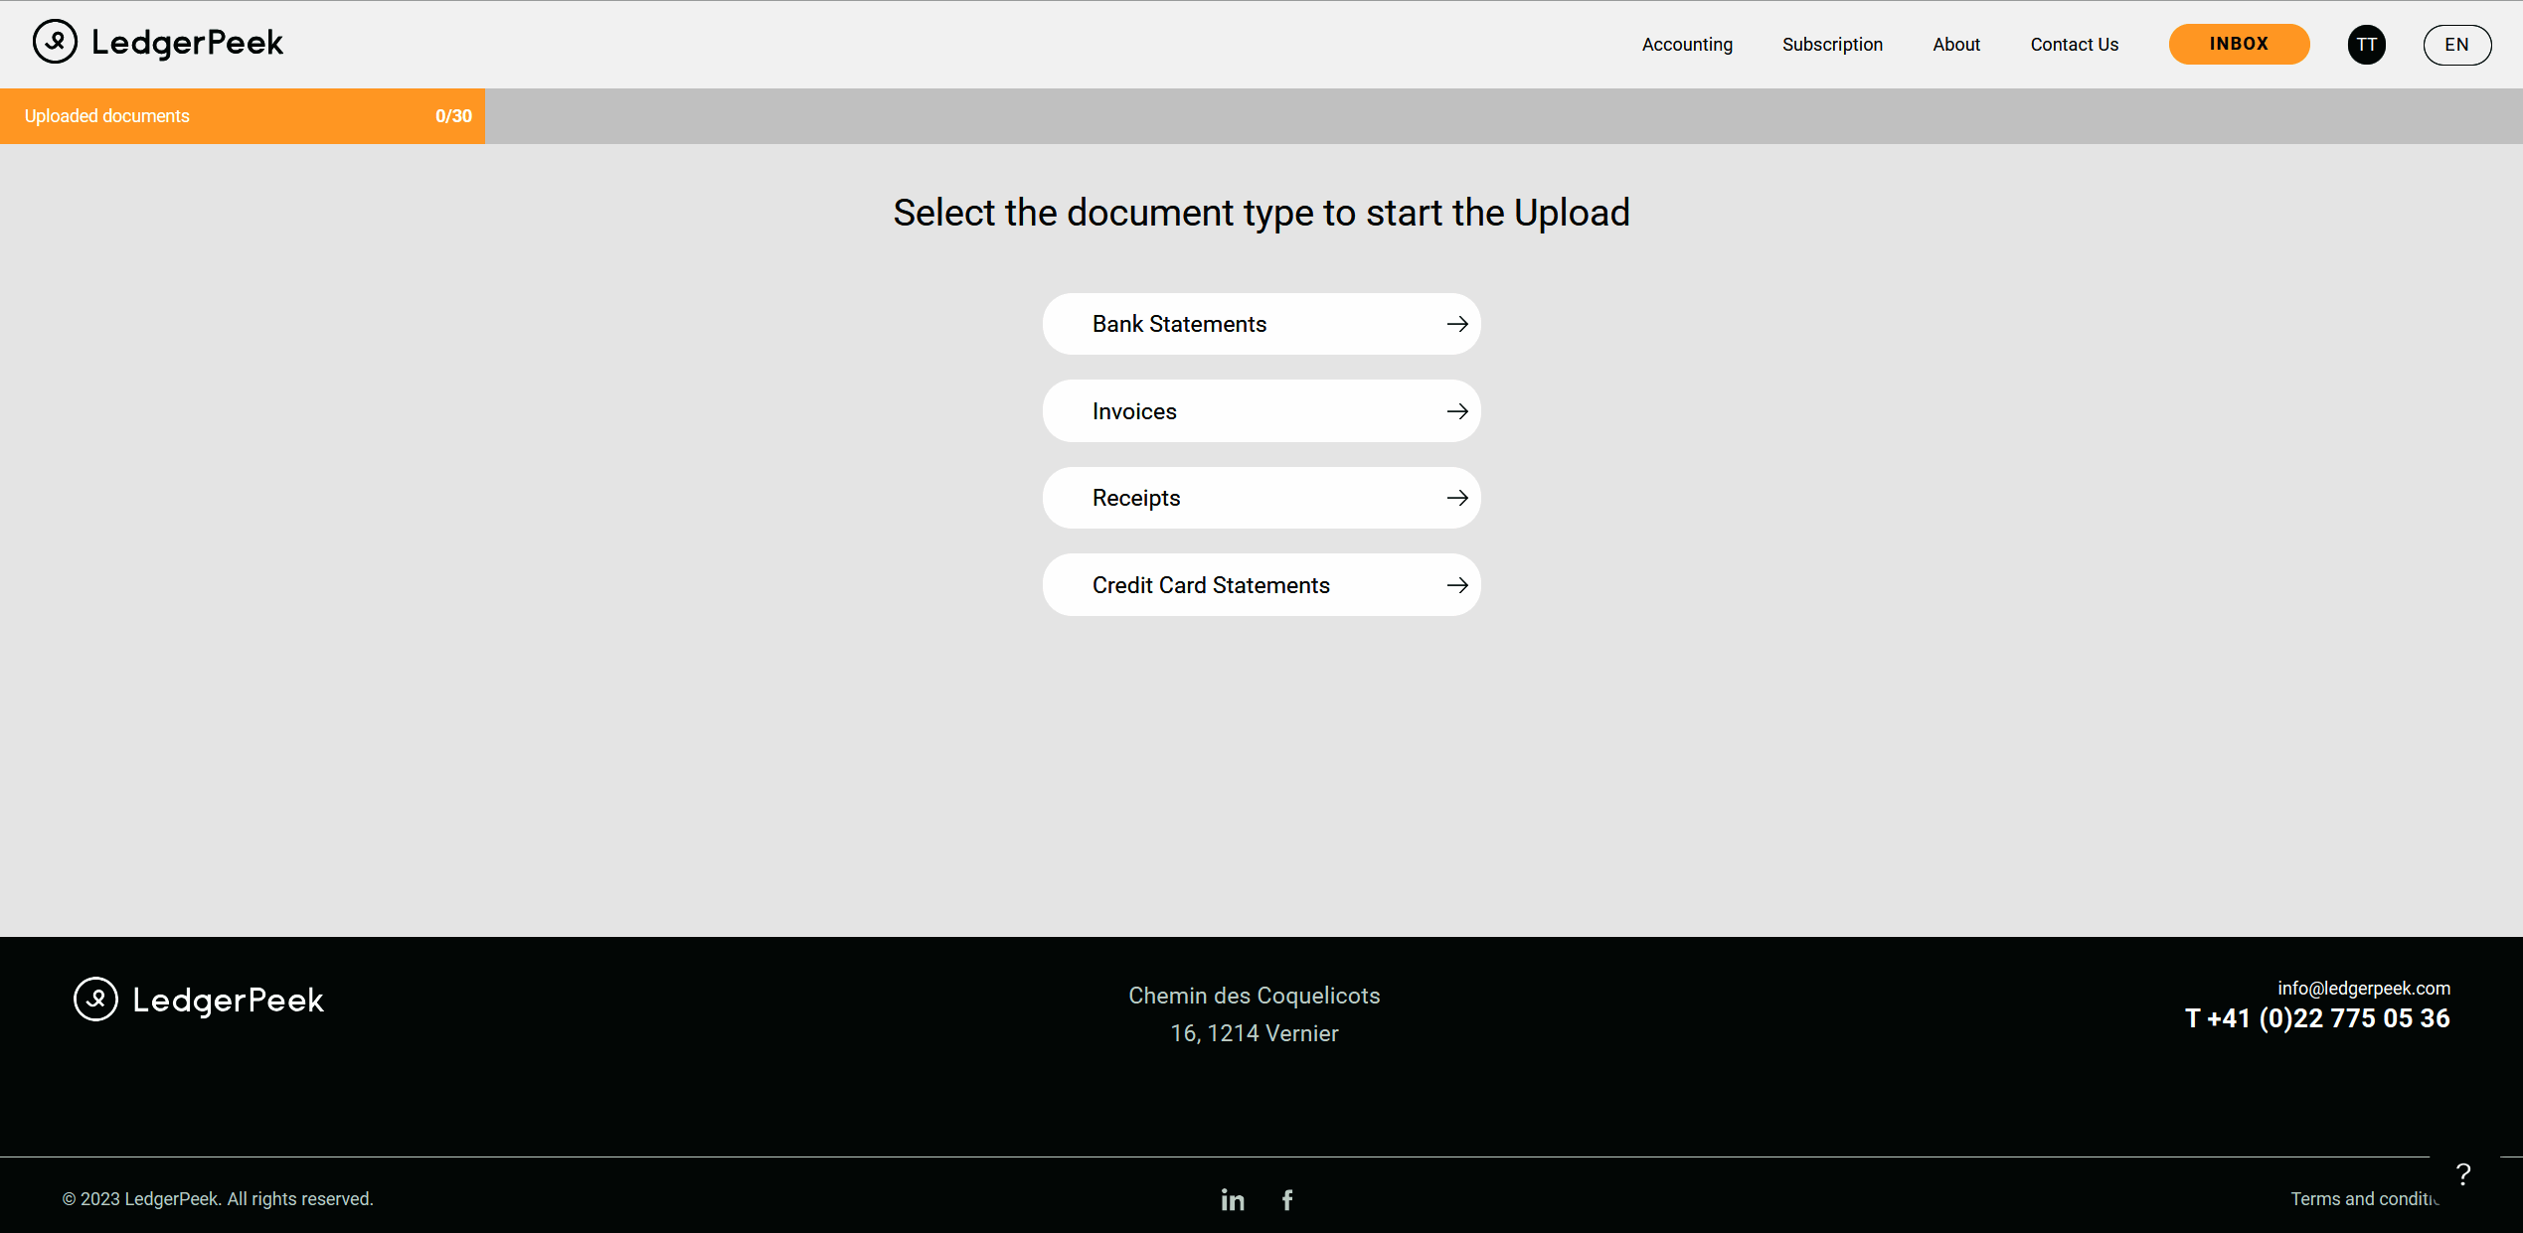Click the info@ledgerpeek.com email address
Image resolution: width=2523 pixels, height=1233 pixels.
point(2364,988)
